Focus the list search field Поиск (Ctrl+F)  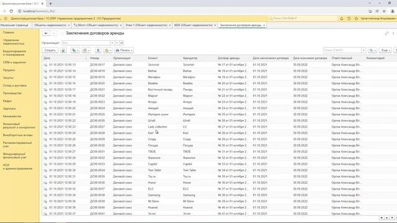click(x=342, y=50)
